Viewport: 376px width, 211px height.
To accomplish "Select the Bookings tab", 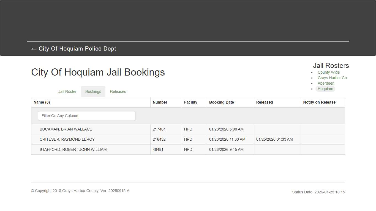I will 93,91.
